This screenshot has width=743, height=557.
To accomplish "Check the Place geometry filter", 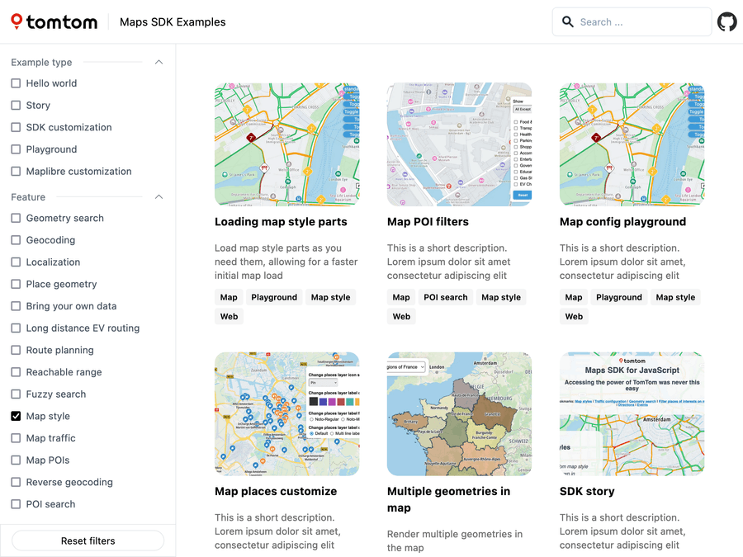I will [16, 284].
